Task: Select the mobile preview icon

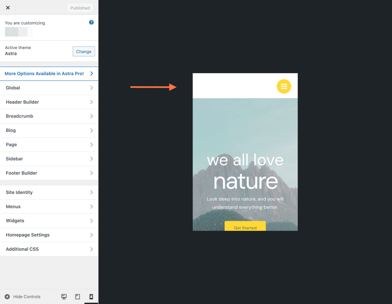Action: pyautogui.click(x=91, y=297)
